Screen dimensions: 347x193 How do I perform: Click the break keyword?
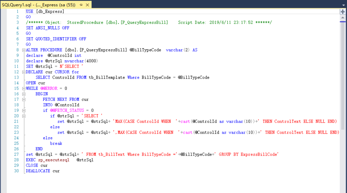[56, 144]
